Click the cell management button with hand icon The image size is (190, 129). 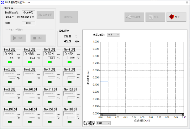134,17
